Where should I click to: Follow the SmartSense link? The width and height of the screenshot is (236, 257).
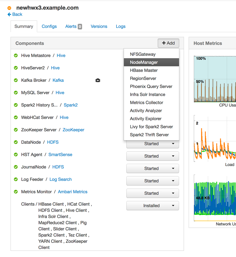pyautogui.click(x=60, y=154)
